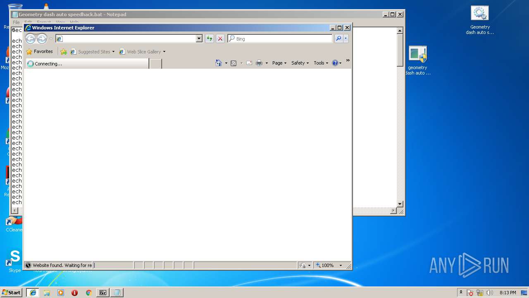The width and height of the screenshot is (529, 298).
Task: Switch to Notepad via taskbar button
Action: point(117,293)
